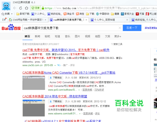Click the 添加百度到 link
Screen dimensions: 157x122
(x=151, y=28)
